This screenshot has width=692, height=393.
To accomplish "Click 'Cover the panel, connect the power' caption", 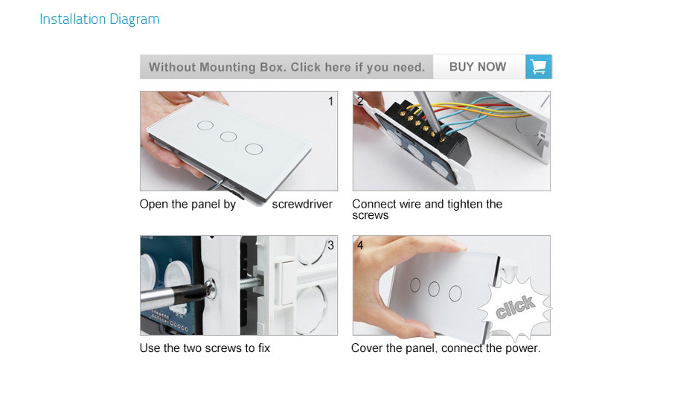I will coord(446,348).
